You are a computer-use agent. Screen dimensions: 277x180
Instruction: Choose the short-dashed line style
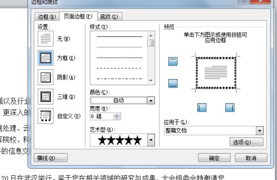(119, 57)
